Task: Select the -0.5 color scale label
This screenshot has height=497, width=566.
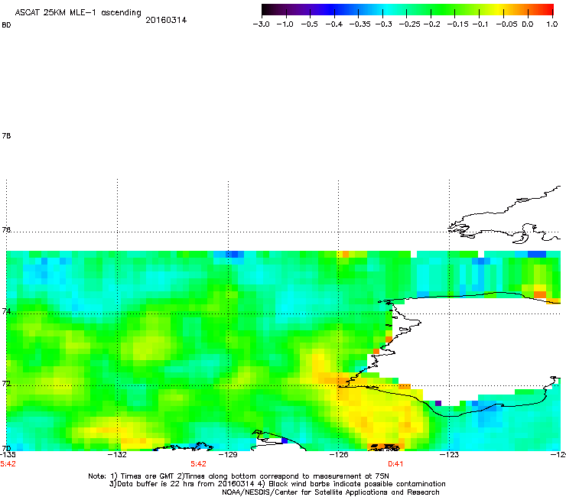Action: pos(309,24)
